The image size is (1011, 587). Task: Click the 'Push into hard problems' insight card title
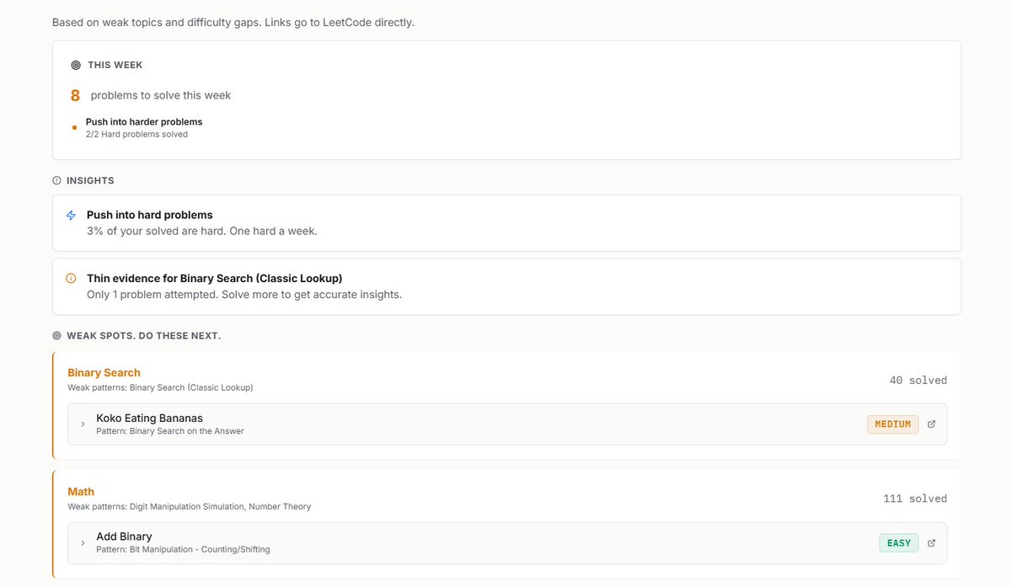pos(150,215)
